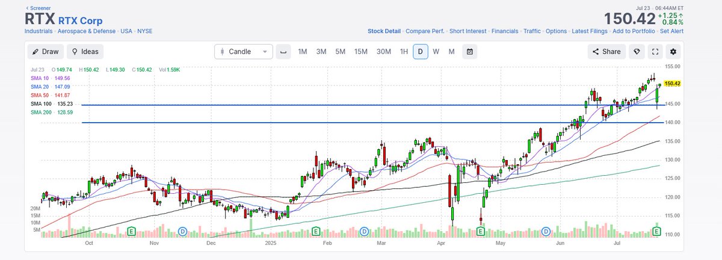The image size is (722, 260).
Task: Click Set Alert link
Action: click(x=671, y=31)
